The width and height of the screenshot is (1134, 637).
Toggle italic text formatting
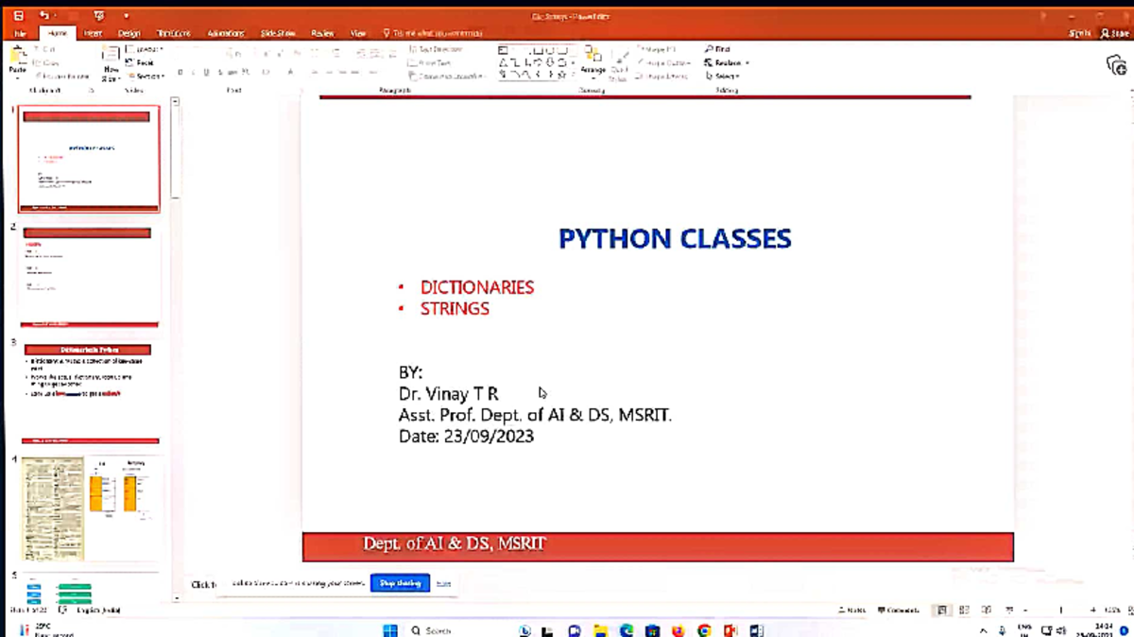(194, 71)
